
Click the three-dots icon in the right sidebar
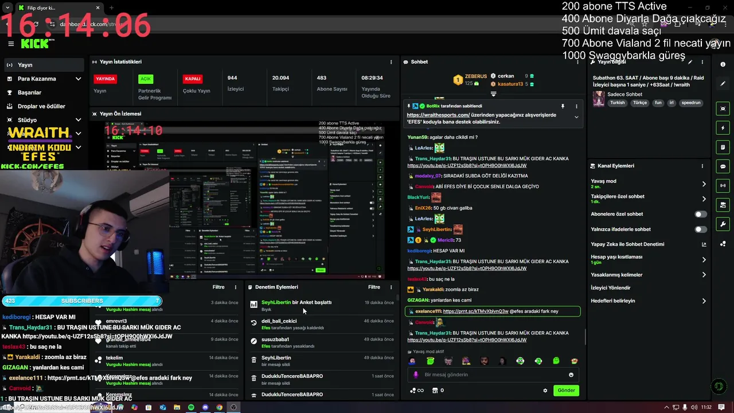[723, 243]
